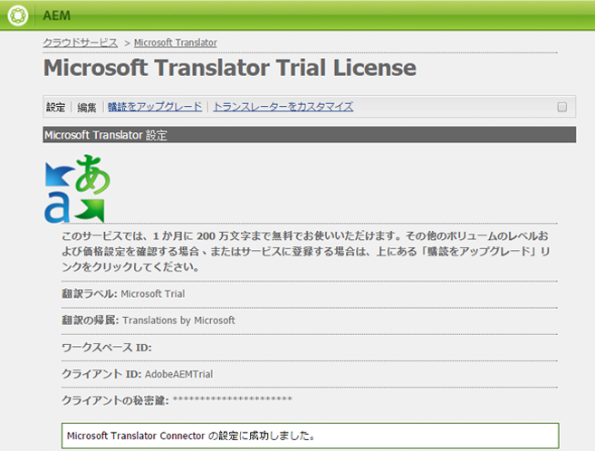Select the 設定 toolbar item
This screenshot has height=451, width=595.
click(56, 107)
